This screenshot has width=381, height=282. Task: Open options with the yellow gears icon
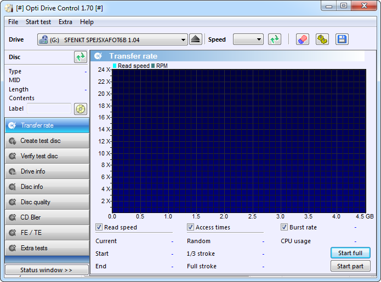pyautogui.click(x=322, y=39)
